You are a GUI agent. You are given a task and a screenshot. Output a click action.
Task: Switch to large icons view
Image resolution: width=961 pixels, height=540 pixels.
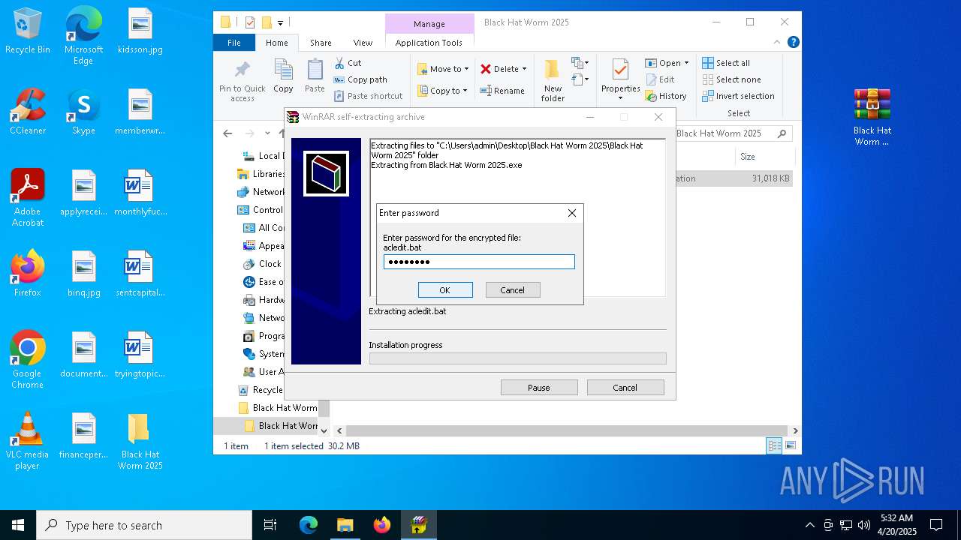tap(790, 445)
